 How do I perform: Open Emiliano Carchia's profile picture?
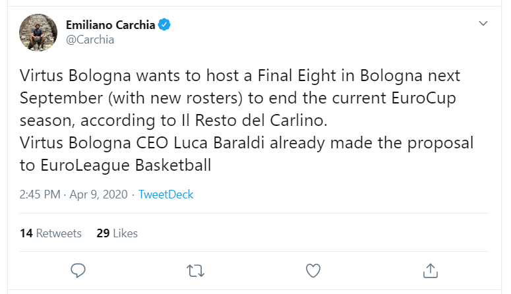coord(37,32)
